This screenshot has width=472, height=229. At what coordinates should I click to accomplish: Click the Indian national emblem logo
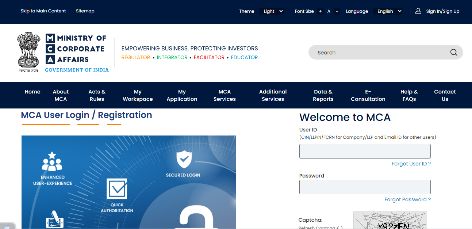click(x=28, y=52)
